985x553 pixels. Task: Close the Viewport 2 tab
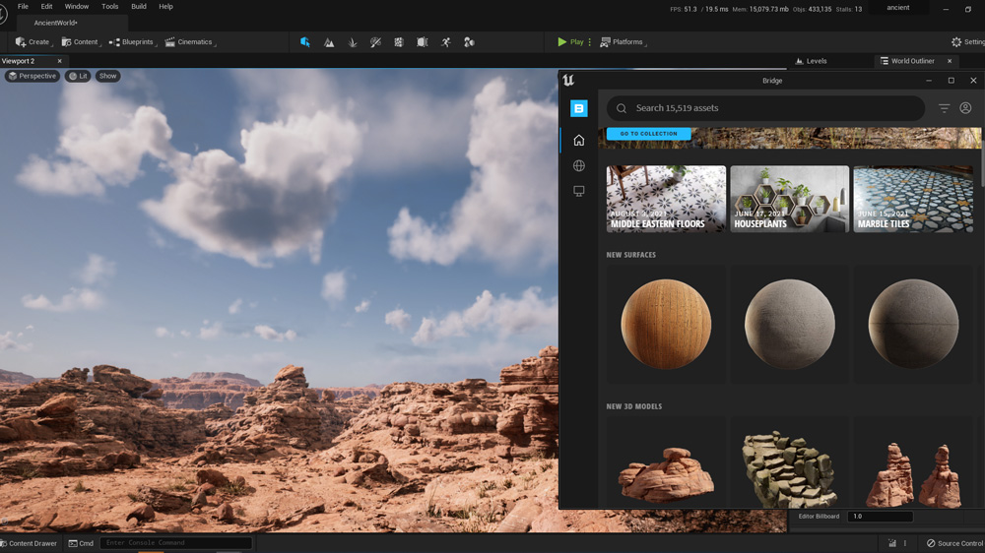pyautogui.click(x=60, y=61)
